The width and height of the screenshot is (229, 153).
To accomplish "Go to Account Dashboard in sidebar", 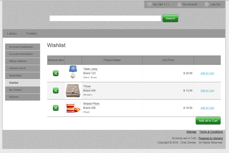I will [23, 47].
